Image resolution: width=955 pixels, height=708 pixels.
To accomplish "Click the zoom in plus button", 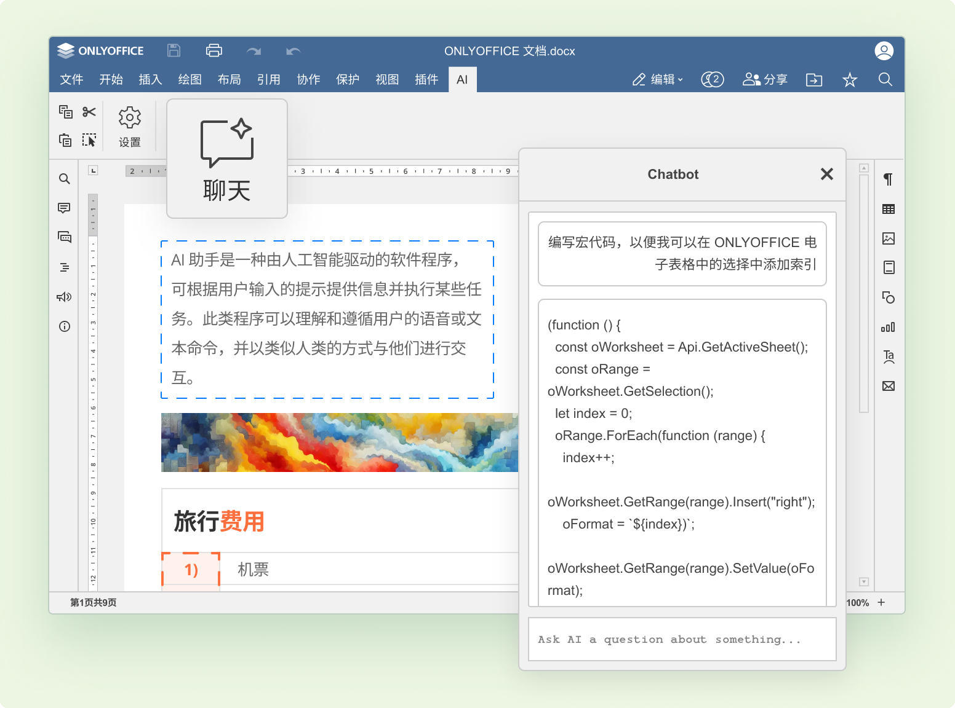I will 881,602.
